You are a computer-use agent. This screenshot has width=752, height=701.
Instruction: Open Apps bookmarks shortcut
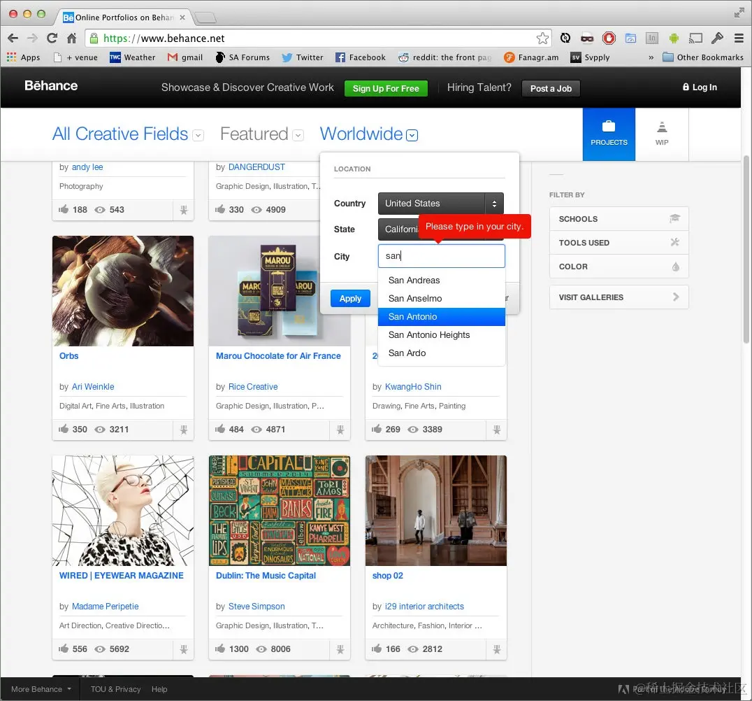pos(24,57)
